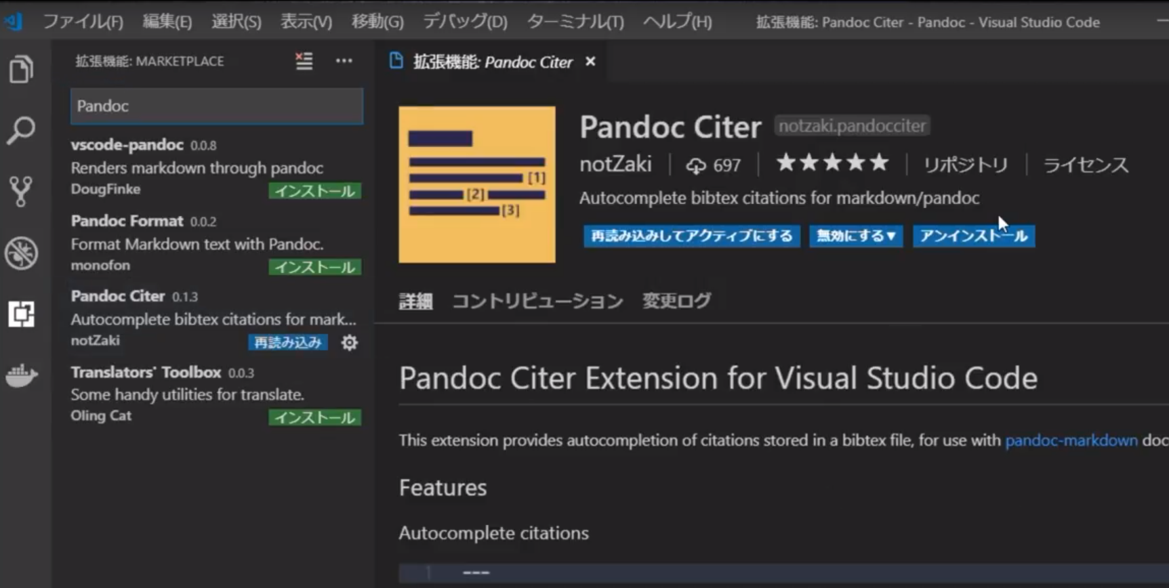Click the five-star rating of Pandoc Citer
The width and height of the screenshot is (1169, 588).
(832, 163)
